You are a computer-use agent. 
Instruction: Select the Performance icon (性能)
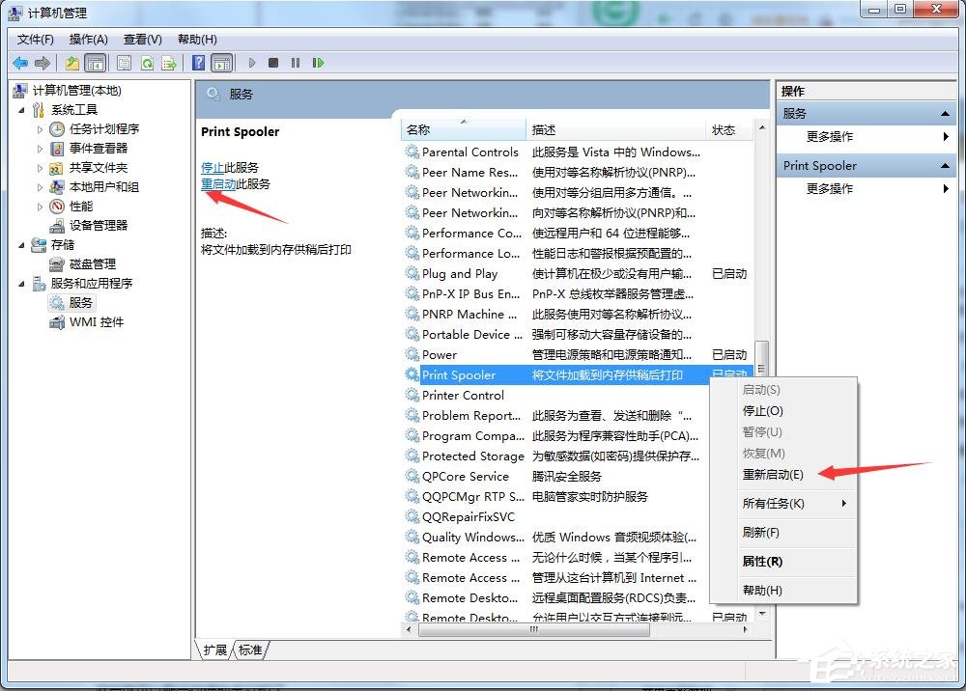coord(57,207)
